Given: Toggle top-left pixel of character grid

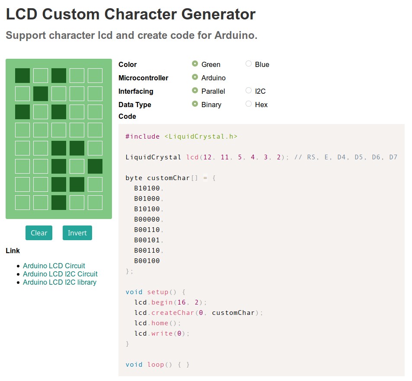Looking at the screenshot, I should (22, 76).
